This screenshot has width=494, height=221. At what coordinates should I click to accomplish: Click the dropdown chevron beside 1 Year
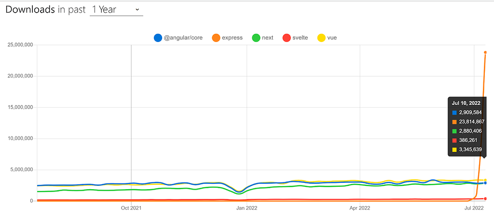pos(137,10)
